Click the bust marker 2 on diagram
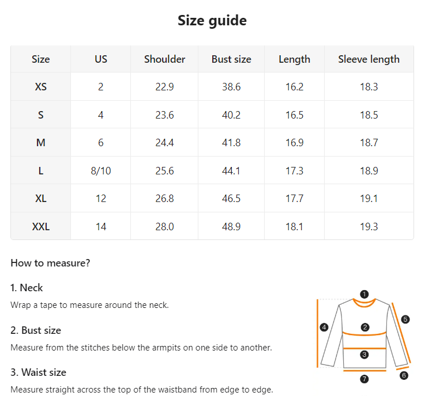The height and width of the screenshot is (396, 421). (364, 327)
